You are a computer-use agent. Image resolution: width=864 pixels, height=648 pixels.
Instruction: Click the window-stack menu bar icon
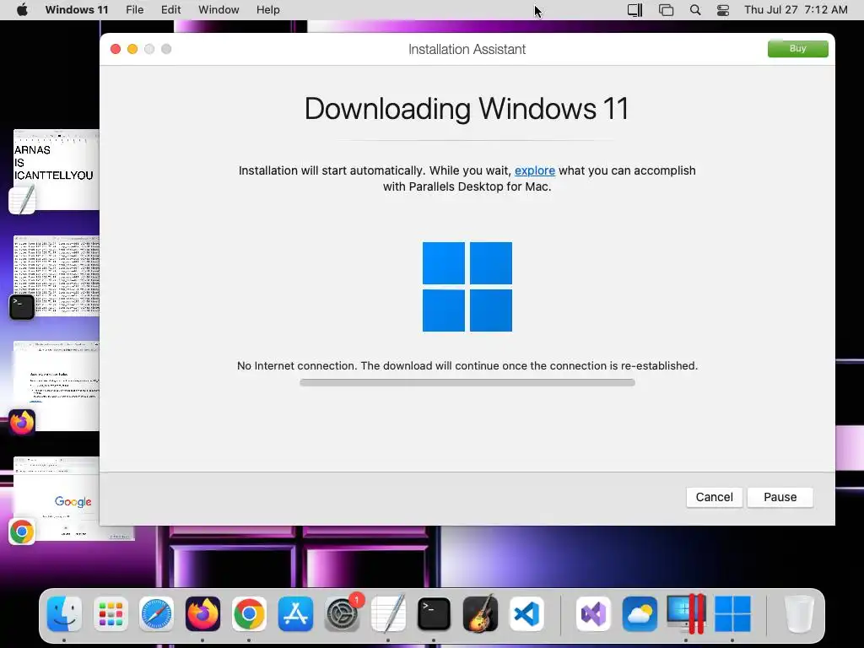click(x=667, y=10)
